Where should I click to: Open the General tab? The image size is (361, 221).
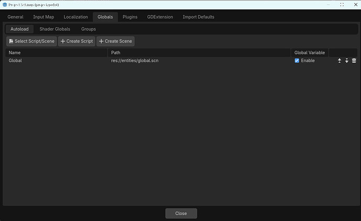[15, 17]
